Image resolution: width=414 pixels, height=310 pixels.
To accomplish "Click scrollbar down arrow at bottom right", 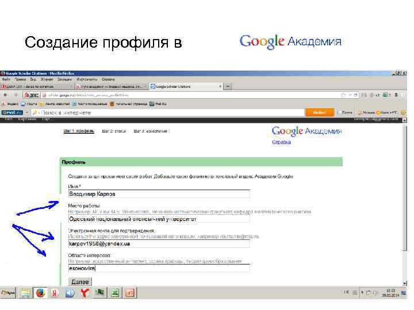I will [x=405, y=284].
